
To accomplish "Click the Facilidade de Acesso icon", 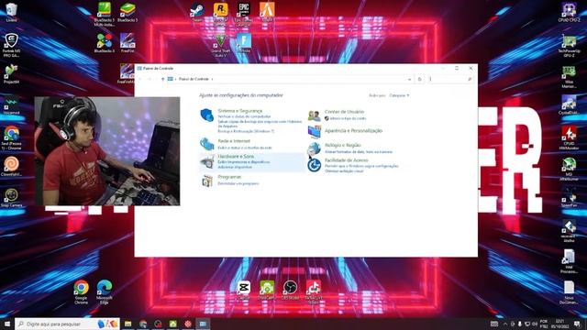I will (314, 165).
